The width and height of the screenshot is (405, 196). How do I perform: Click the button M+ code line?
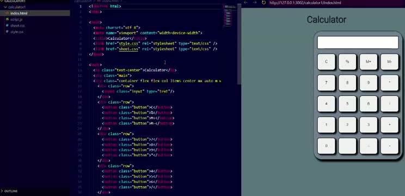pos(138,118)
